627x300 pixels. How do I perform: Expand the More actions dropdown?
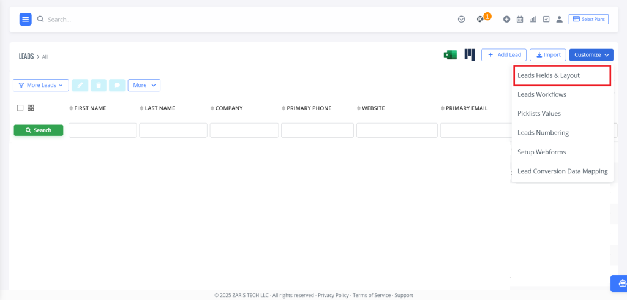point(144,85)
